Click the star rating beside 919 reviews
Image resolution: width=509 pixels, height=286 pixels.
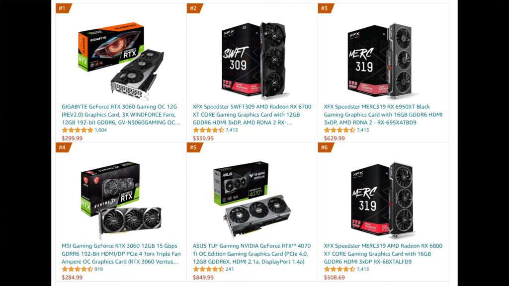(77, 269)
